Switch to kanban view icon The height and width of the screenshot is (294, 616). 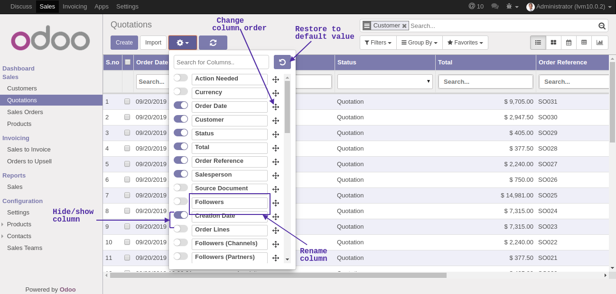(553, 42)
